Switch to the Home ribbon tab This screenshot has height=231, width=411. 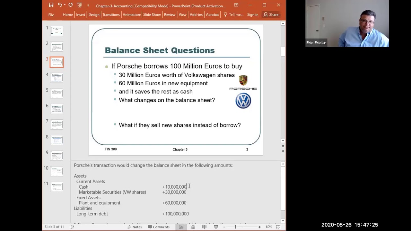tap(68, 15)
